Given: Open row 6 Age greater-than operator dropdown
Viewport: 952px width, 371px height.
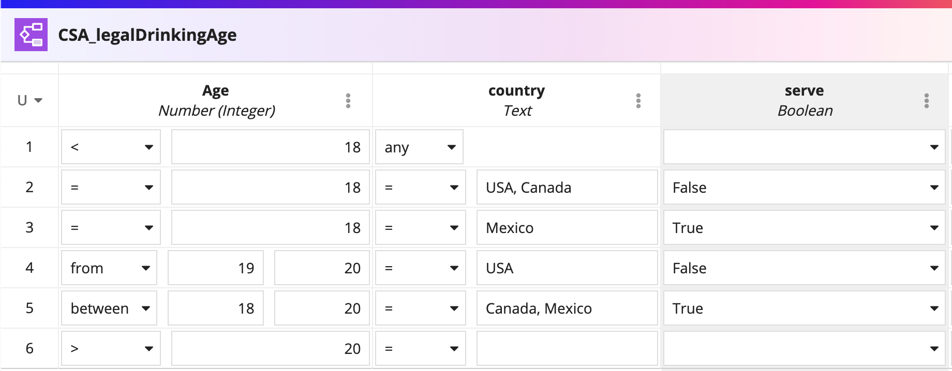Looking at the screenshot, I should [x=111, y=349].
